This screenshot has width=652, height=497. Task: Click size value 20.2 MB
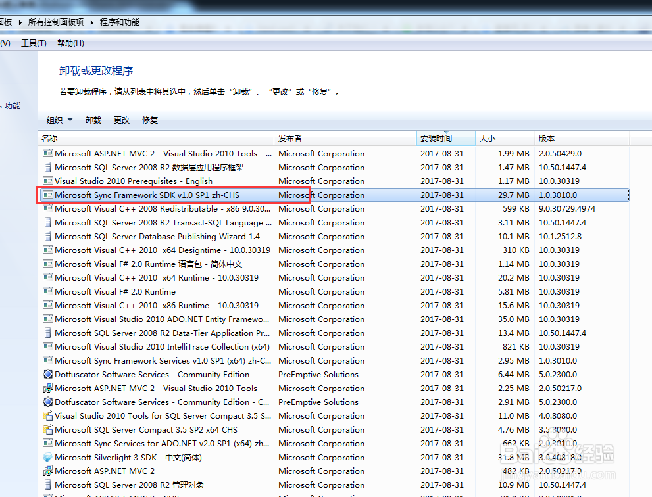pyautogui.click(x=514, y=277)
